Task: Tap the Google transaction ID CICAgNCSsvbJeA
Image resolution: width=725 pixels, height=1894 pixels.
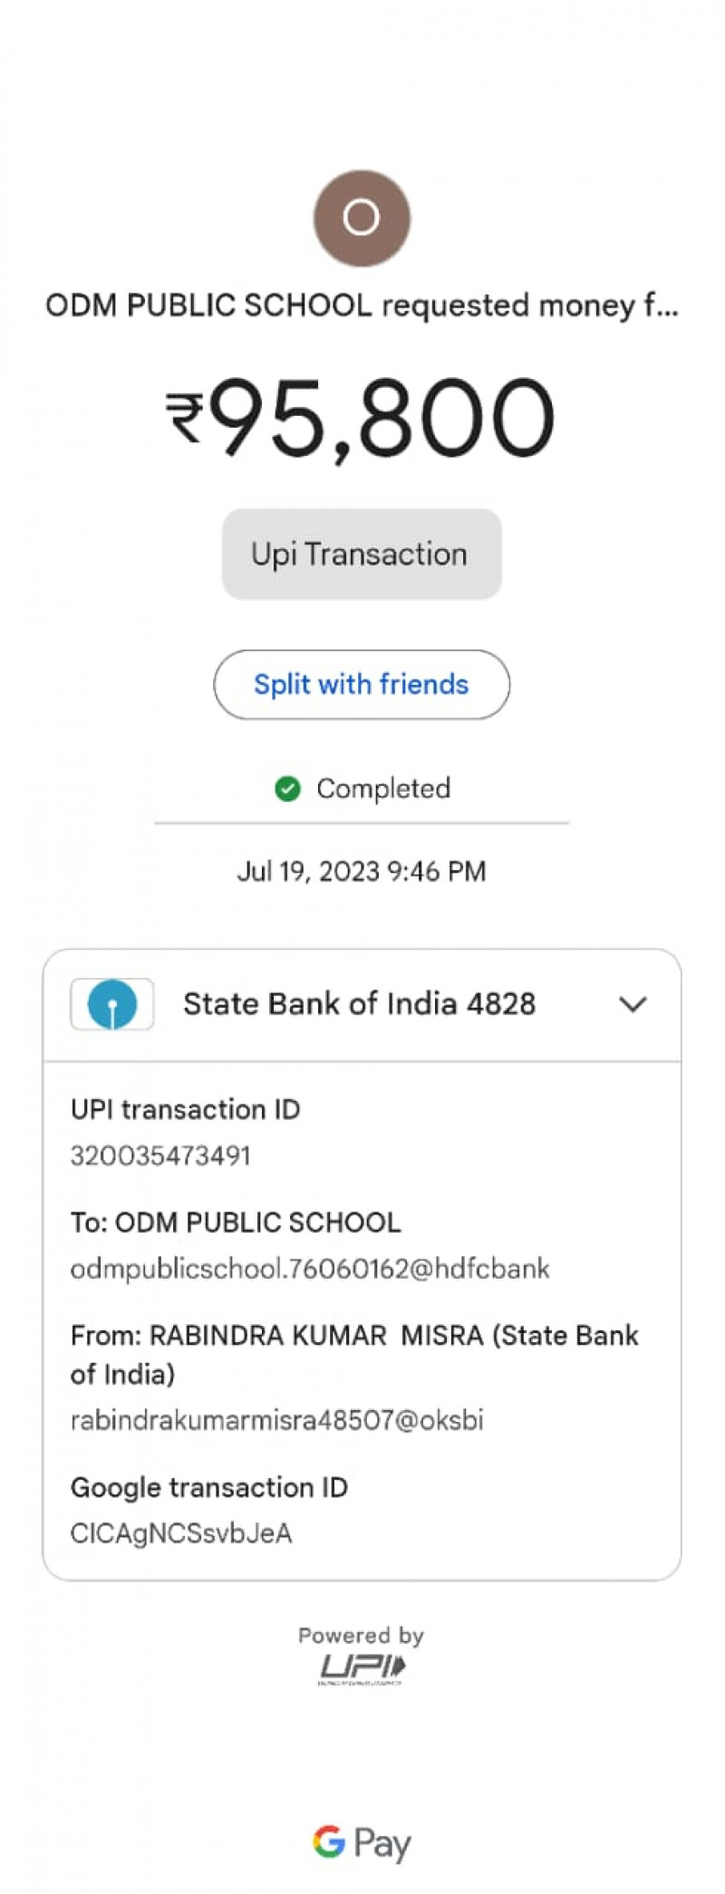Action: tap(181, 1533)
